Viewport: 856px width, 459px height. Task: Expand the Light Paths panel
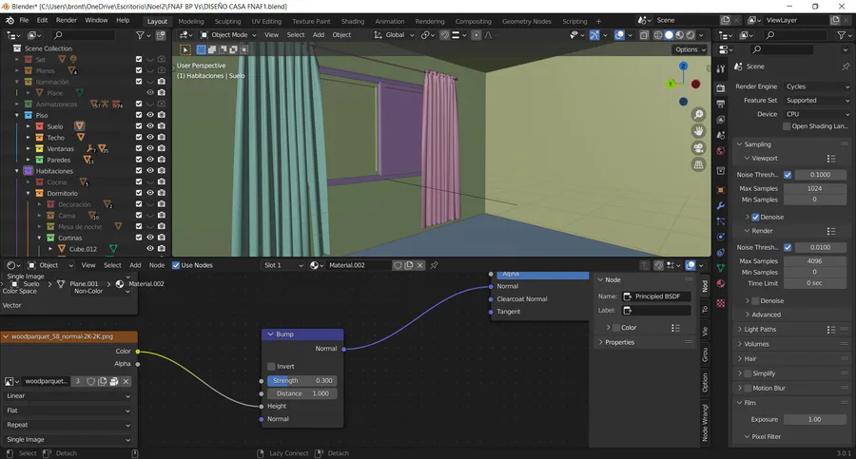coord(761,329)
